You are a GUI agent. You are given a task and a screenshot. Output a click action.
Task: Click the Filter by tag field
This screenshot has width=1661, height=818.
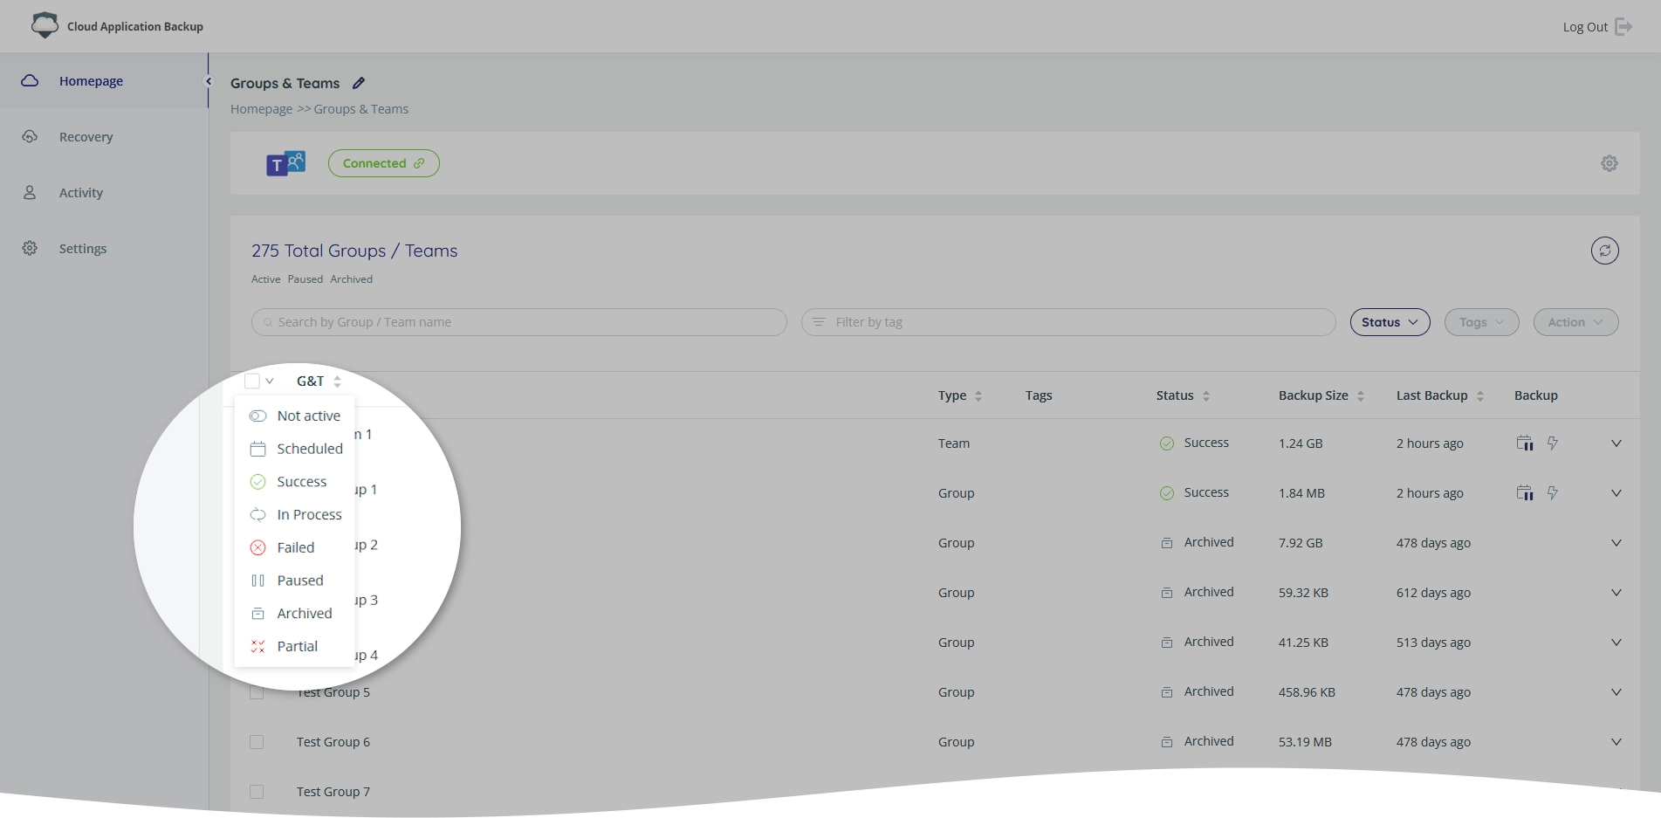pos(1068,322)
